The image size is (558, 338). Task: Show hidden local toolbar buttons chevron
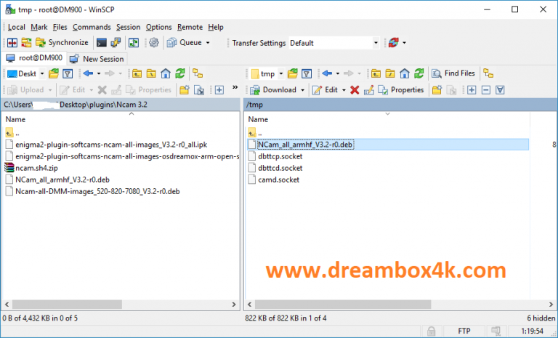(235, 87)
